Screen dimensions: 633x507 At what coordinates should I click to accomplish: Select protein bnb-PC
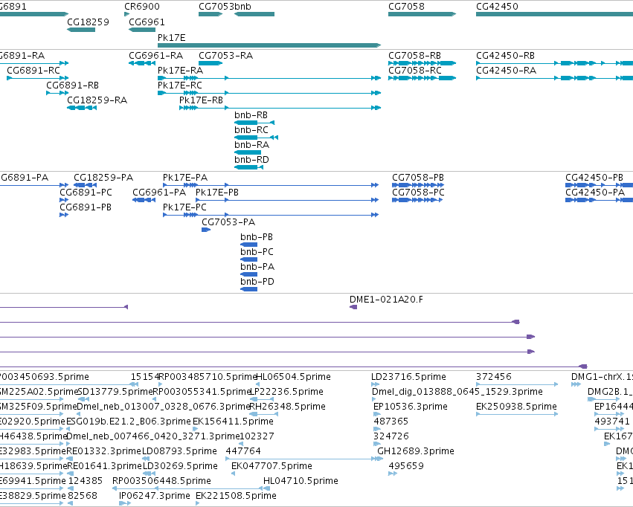[x=248, y=259]
